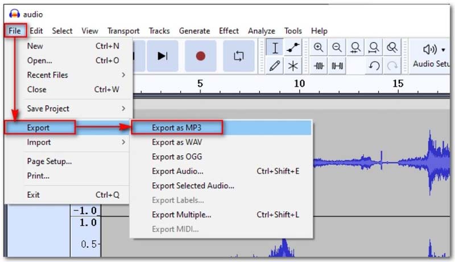
Task: Open the Generate menu
Action: pyautogui.click(x=195, y=31)
